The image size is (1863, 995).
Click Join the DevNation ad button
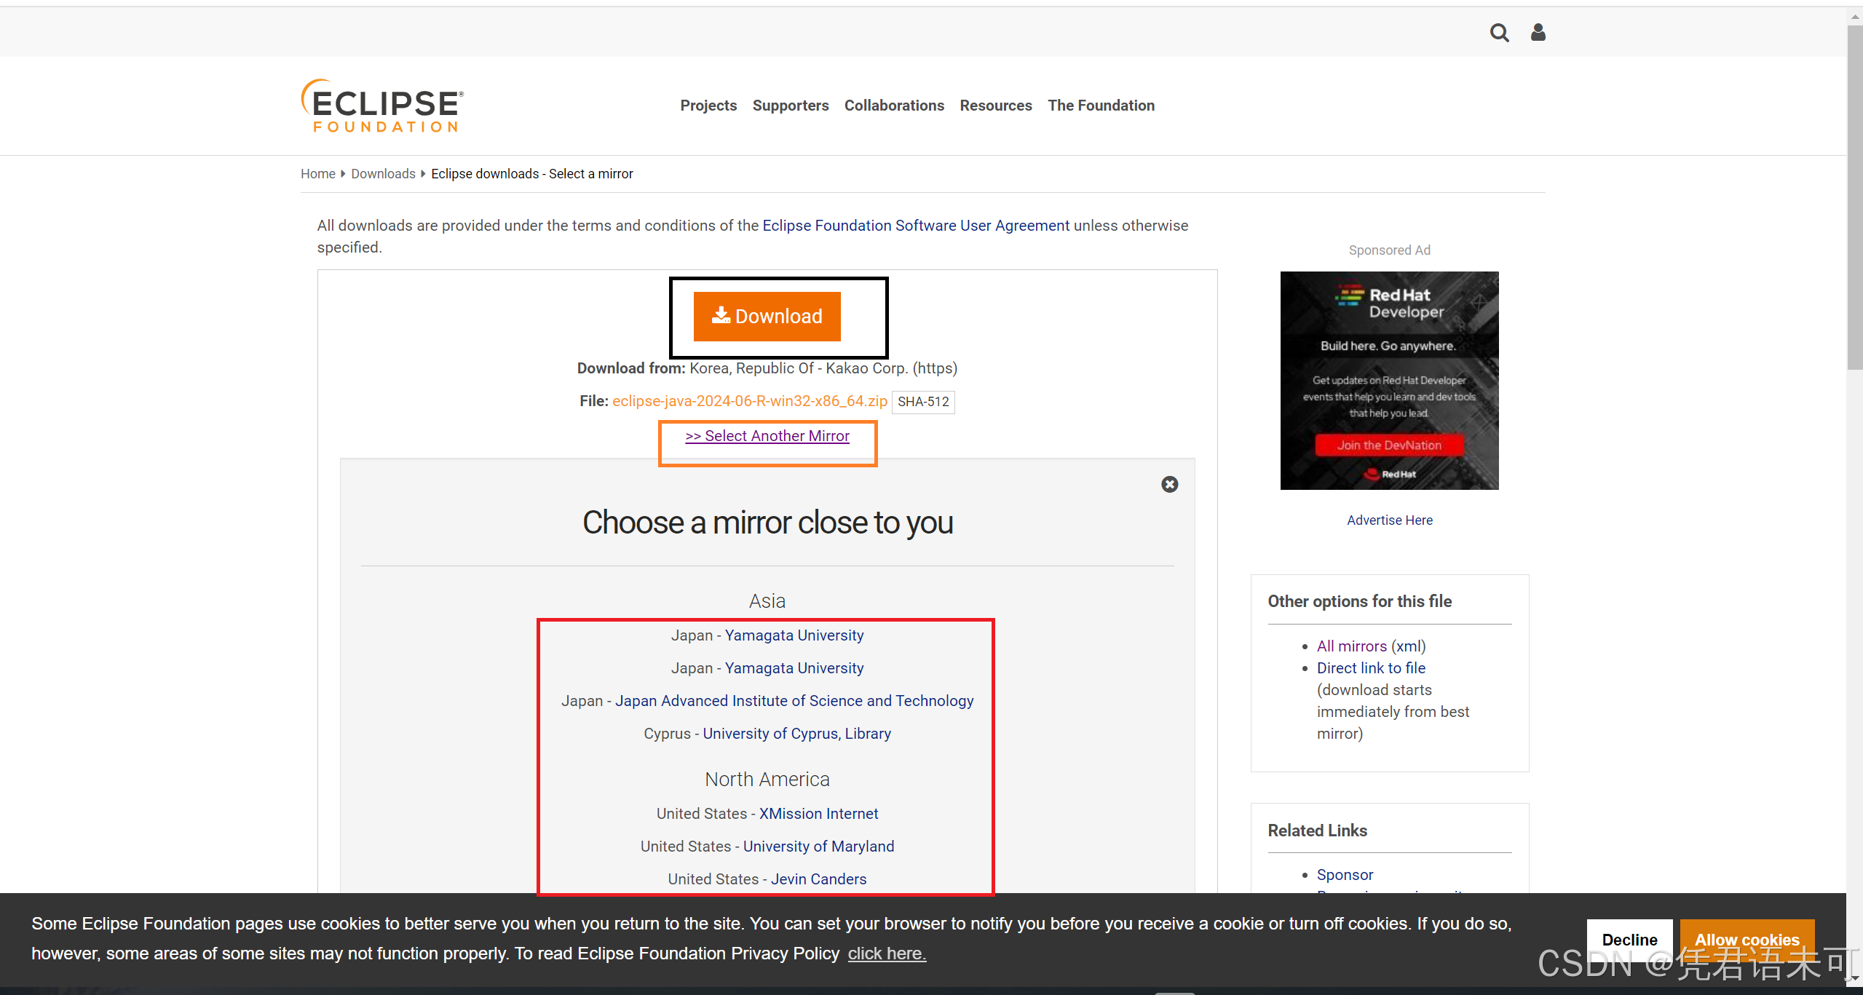click(x=1389, y=445)
